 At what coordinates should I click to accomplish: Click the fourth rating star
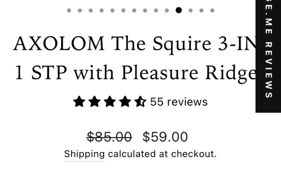(x=125, y=102)
